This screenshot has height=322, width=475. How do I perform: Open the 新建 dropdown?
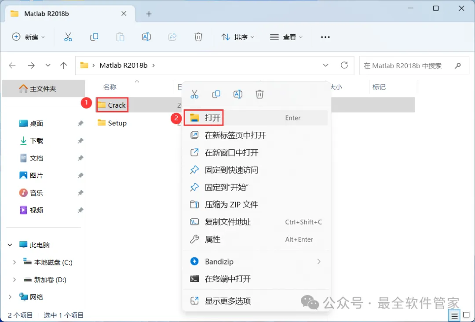click(x=28, y=37)
